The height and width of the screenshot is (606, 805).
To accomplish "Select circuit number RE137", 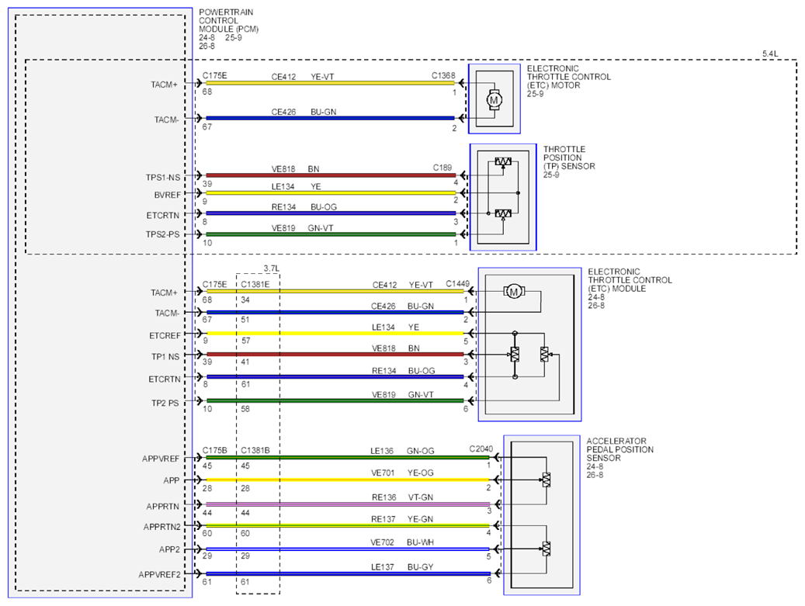I will coord(383,519).
